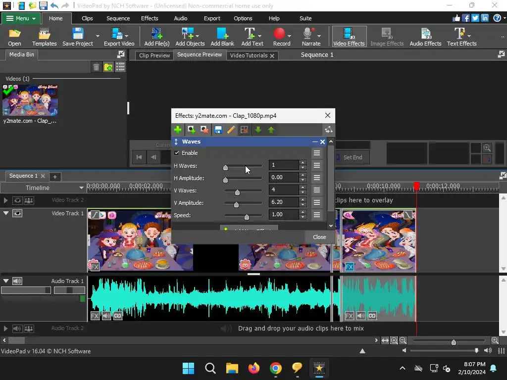Toggle Video Track 2 group icon

click(29, 200)
